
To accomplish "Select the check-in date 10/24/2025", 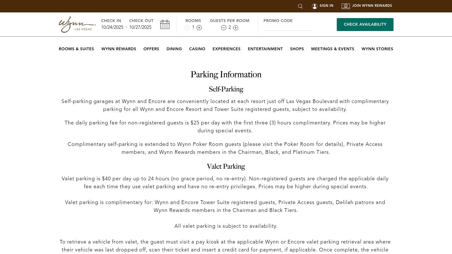I will 112,27.
